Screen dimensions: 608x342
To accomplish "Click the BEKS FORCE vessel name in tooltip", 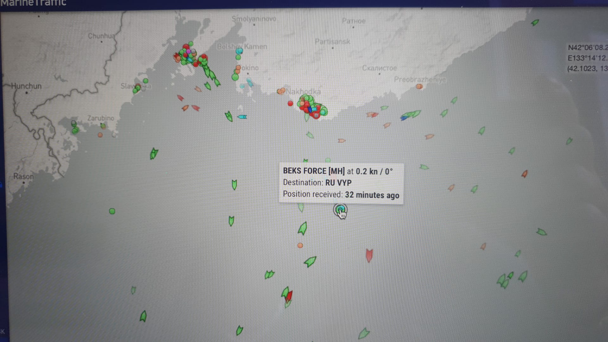I will click(304, 171).
